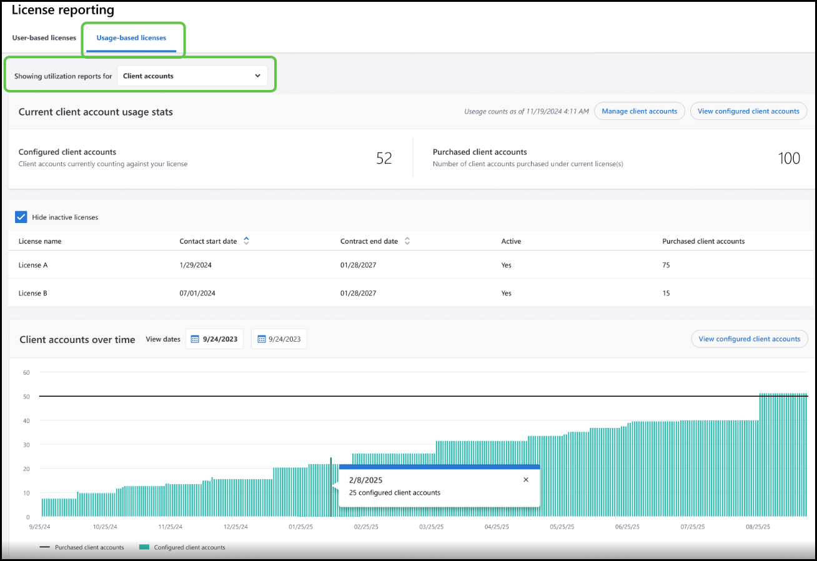Click the Usage counts timestamp text
Viewport: 817px width, 561px height.
tap(526, 111)
